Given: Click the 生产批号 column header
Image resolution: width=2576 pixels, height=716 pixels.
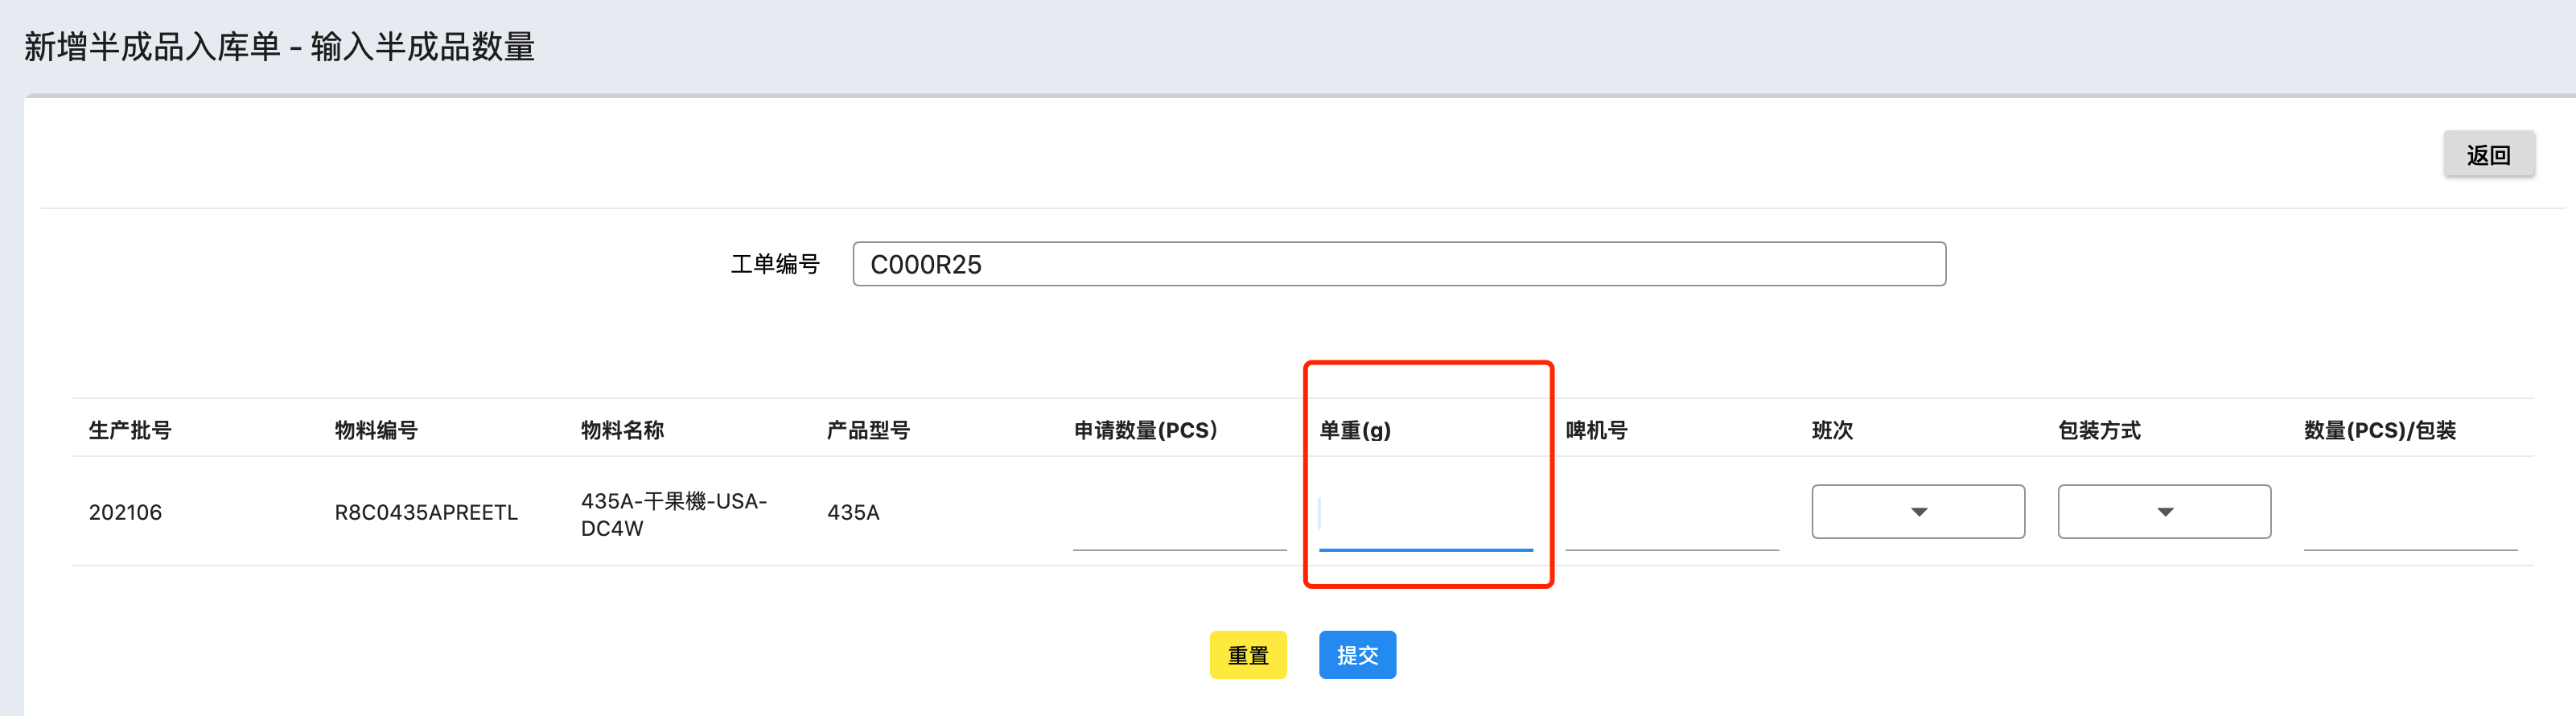Looking at the screenshot, I should [x=130, y=430].
